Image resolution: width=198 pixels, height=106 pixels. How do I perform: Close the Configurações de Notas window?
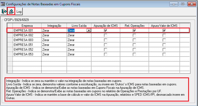[x=192, y=4]
